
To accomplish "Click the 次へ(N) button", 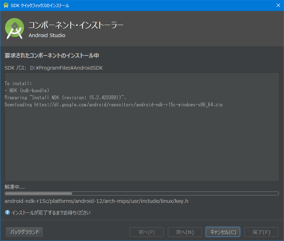I will (x=185, y=232).
